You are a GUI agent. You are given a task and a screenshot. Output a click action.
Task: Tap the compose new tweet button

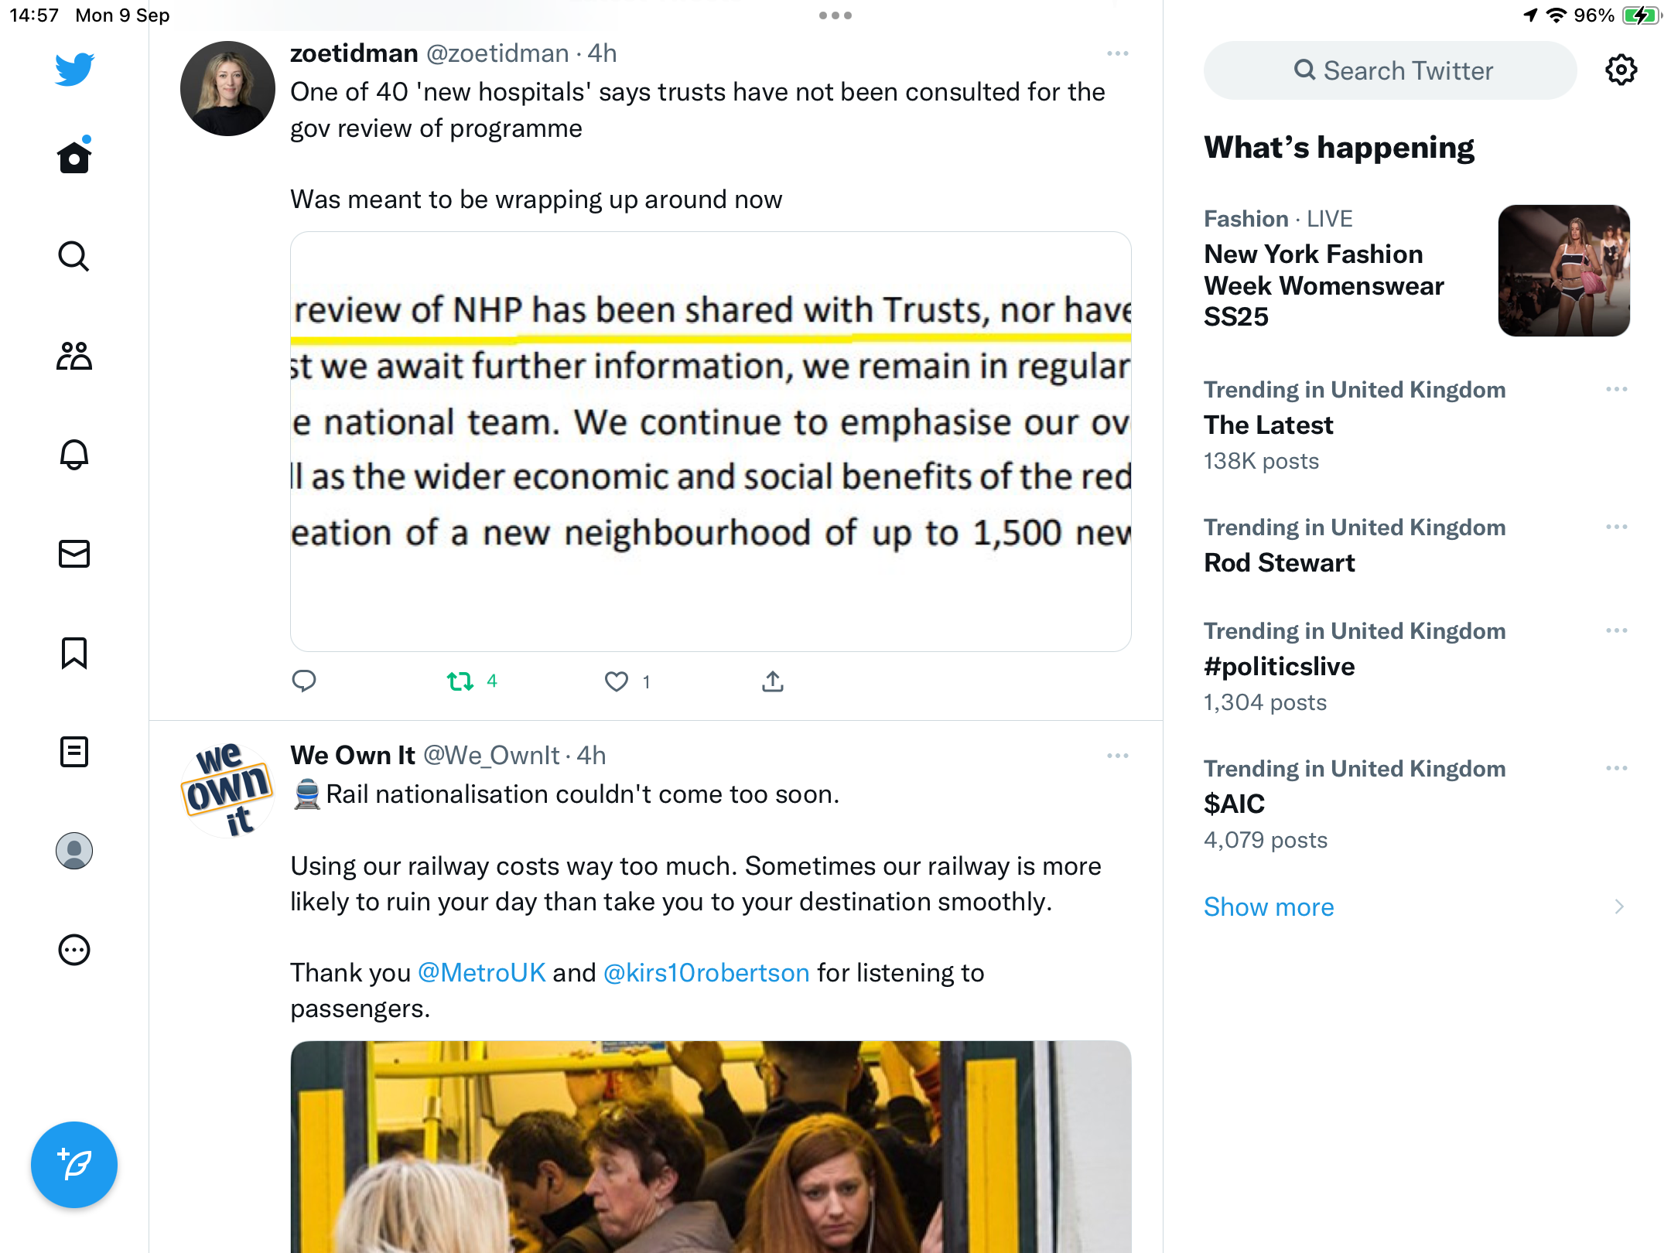[74, 1164]
